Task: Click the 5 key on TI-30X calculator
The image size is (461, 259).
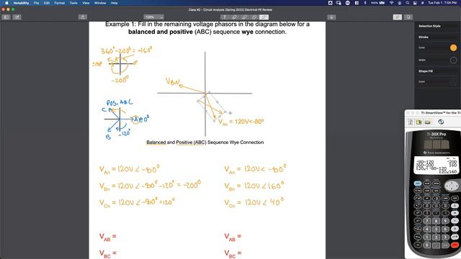Action: [x=436, y=229]
